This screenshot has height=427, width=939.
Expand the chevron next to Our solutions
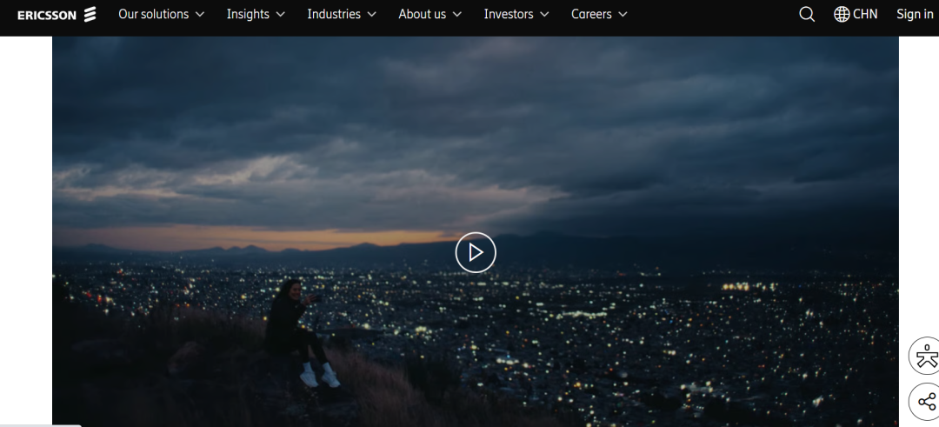200,15
